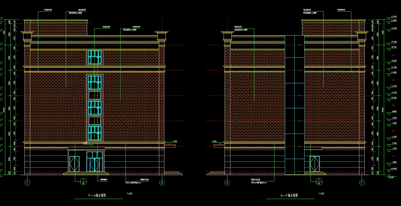This screenshot has width=401, height=206.
Task: Click the 23.400 elevation label at top right
Action: (x=393, y=17)
